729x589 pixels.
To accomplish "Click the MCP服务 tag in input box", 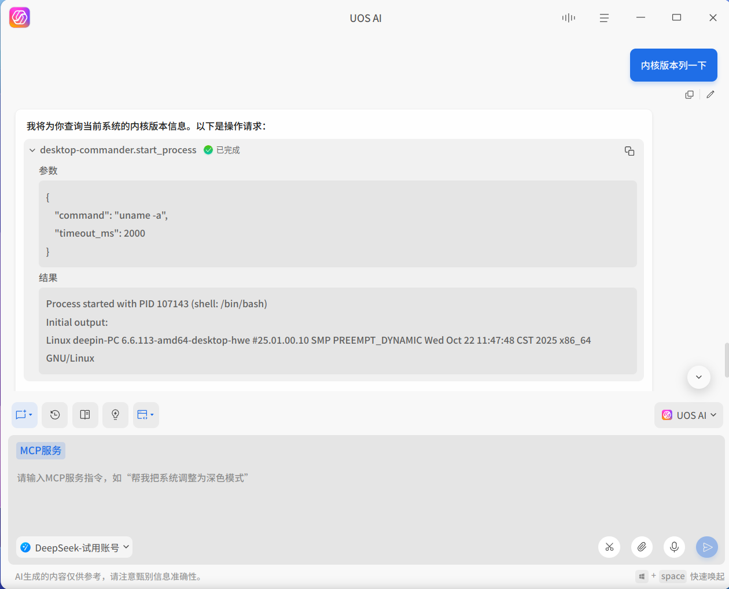I will tap(41, 450).
